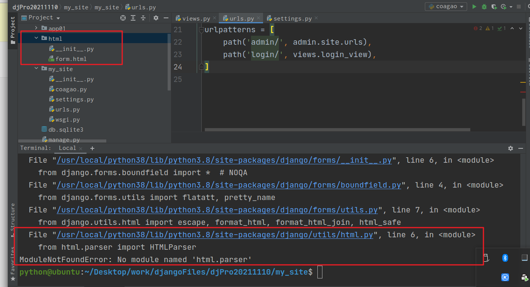Open Project panel gear options
The image size is (530, 287).
tap(156, 18)
